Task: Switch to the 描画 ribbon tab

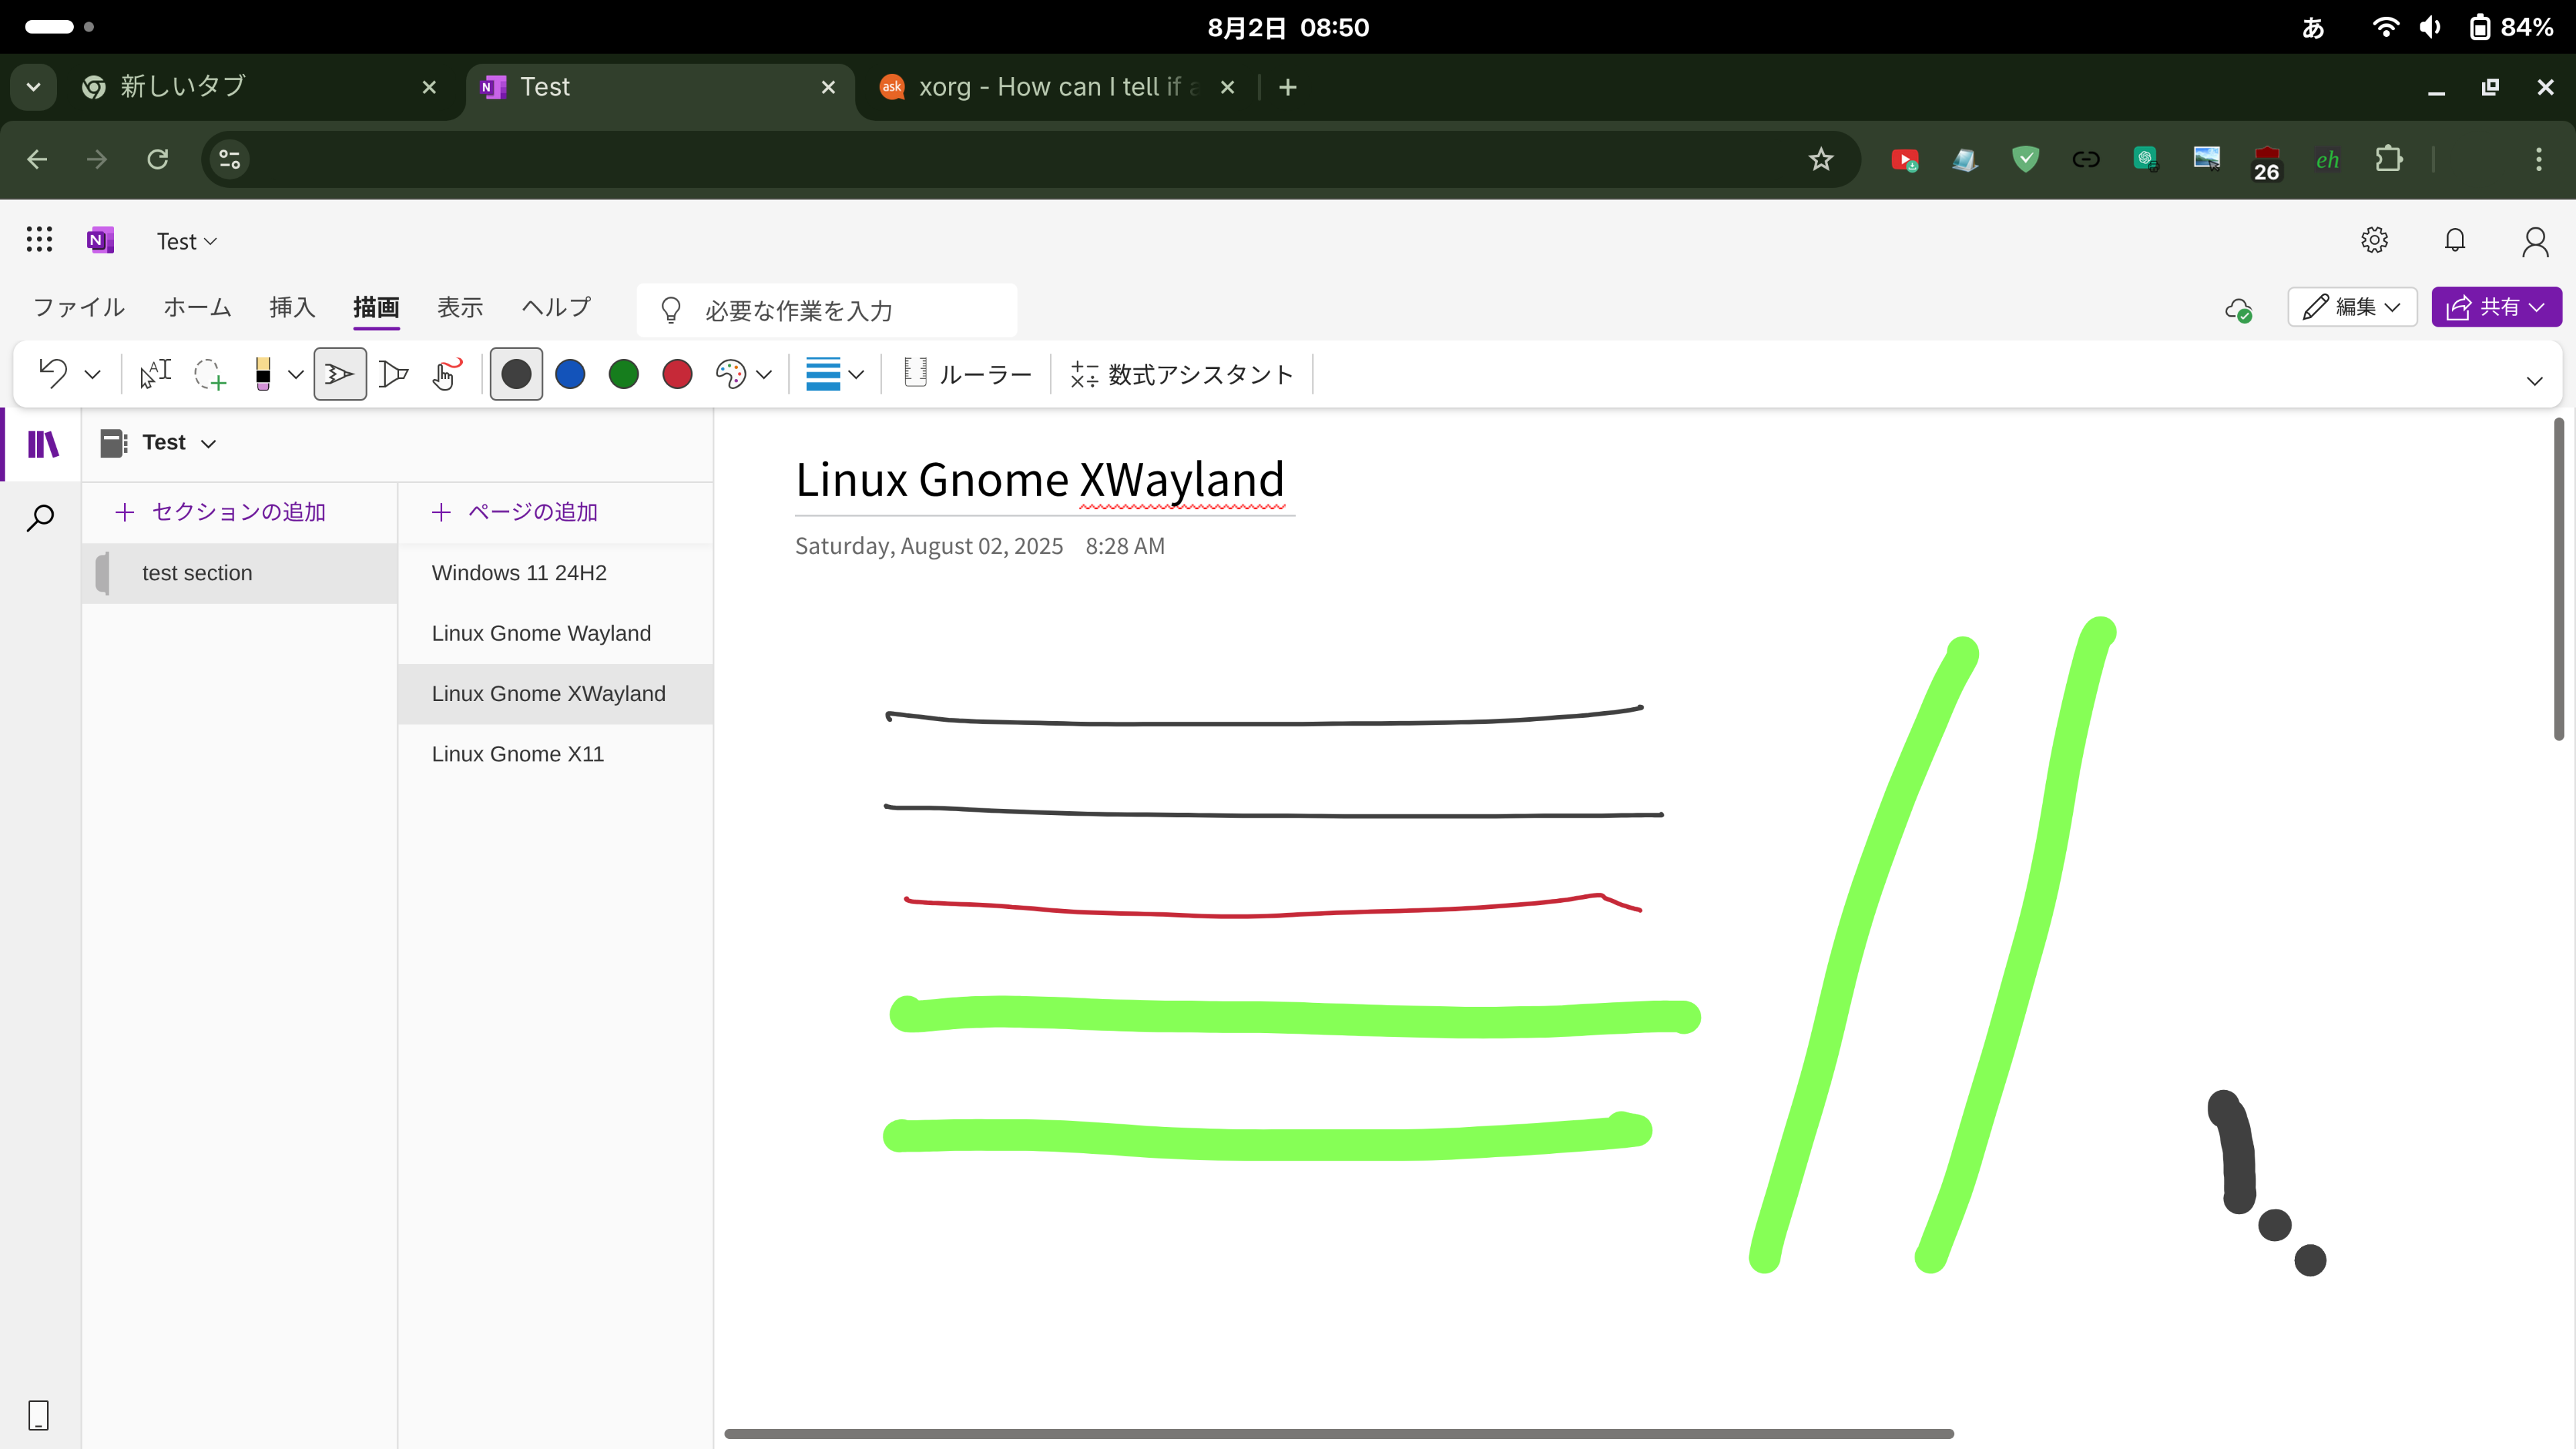Action: tap(376, 307)
